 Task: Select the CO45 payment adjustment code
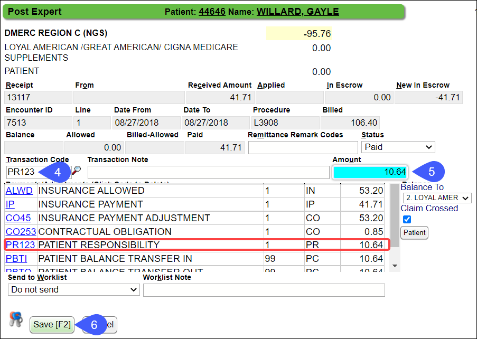[x=18, y=218]
